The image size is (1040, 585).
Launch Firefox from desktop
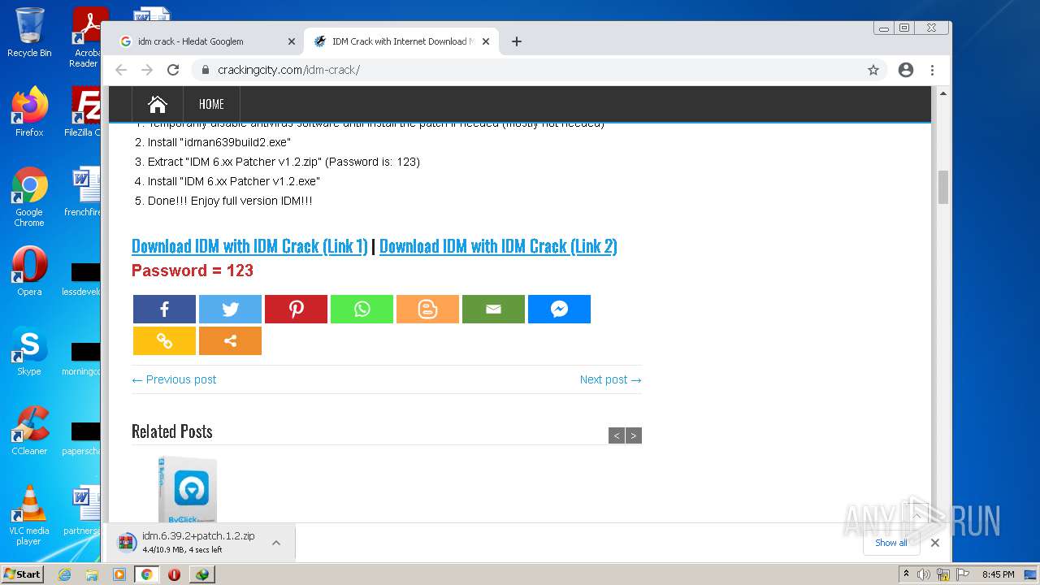coord(29,112)
